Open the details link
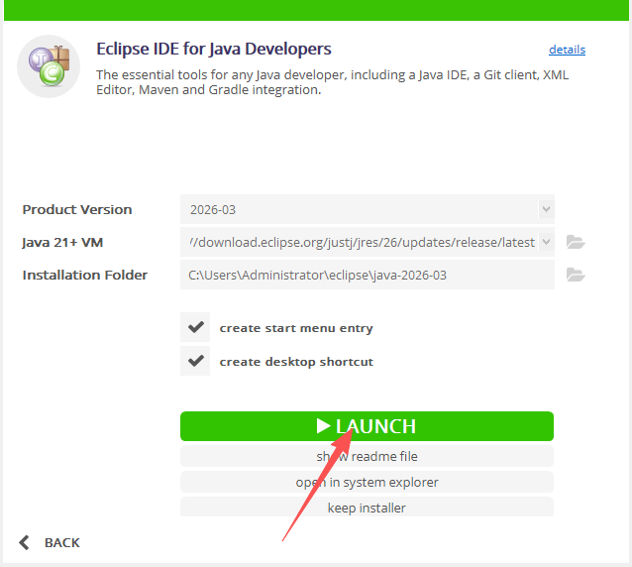The image size is (632, 567). pyautogui.click(x=567, y=50)
